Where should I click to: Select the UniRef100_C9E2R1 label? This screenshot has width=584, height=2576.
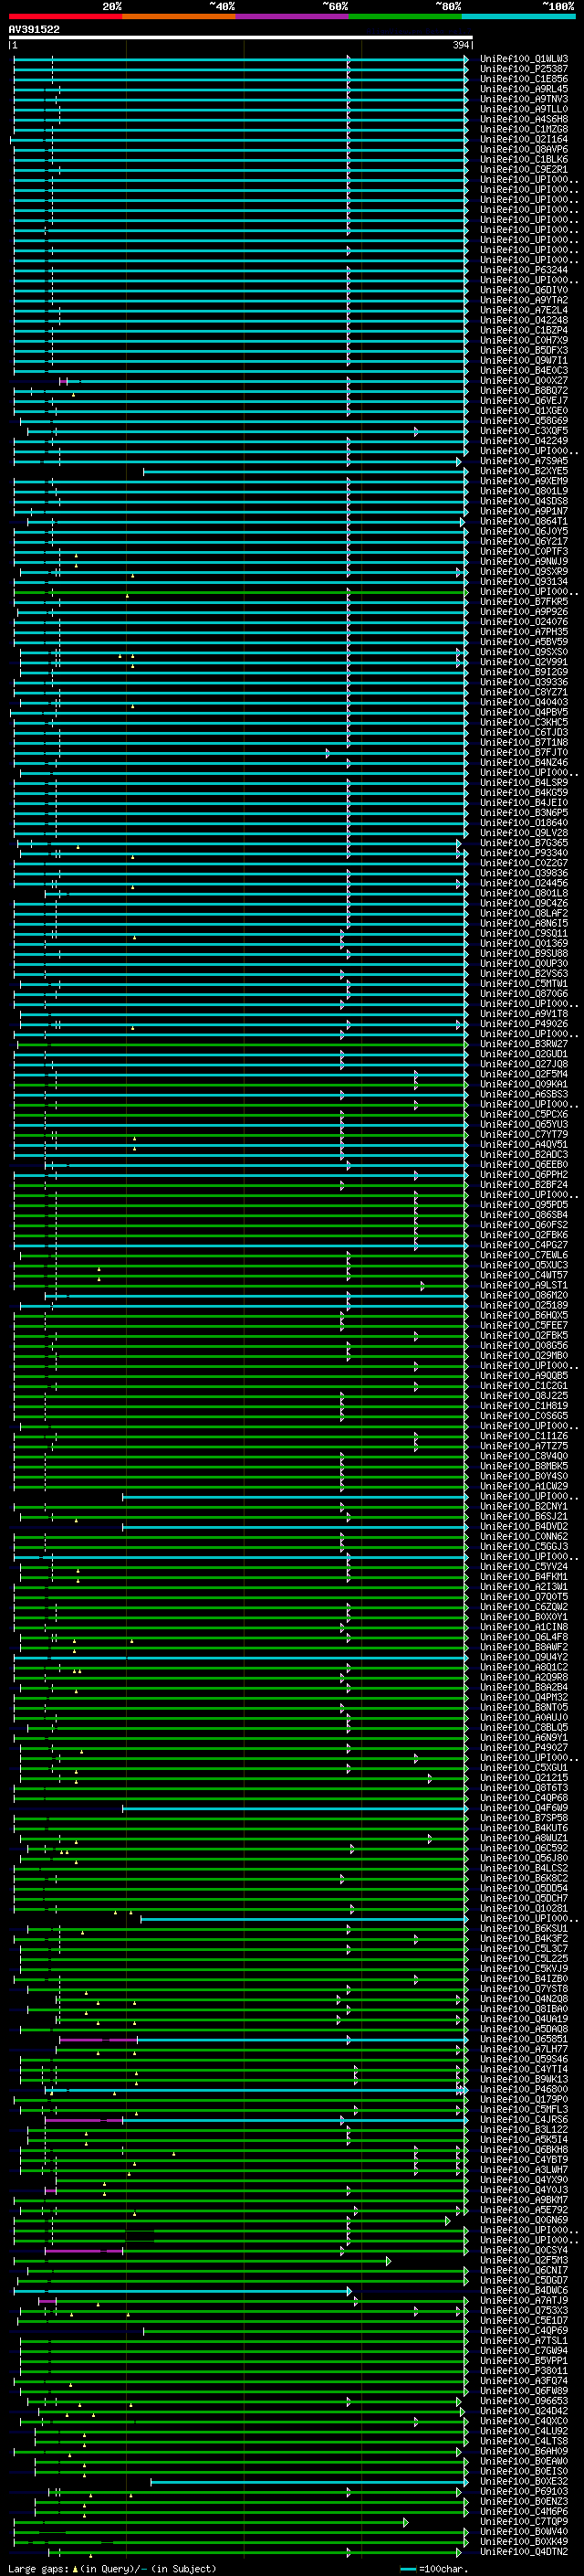point(524,169)
